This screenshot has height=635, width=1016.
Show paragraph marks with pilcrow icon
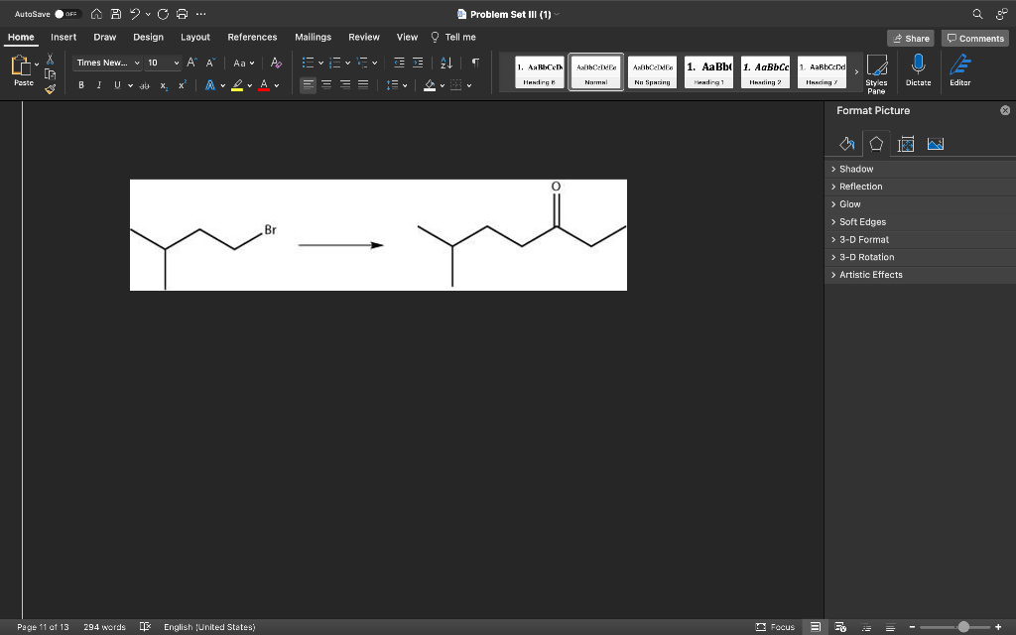click(475, 63)
